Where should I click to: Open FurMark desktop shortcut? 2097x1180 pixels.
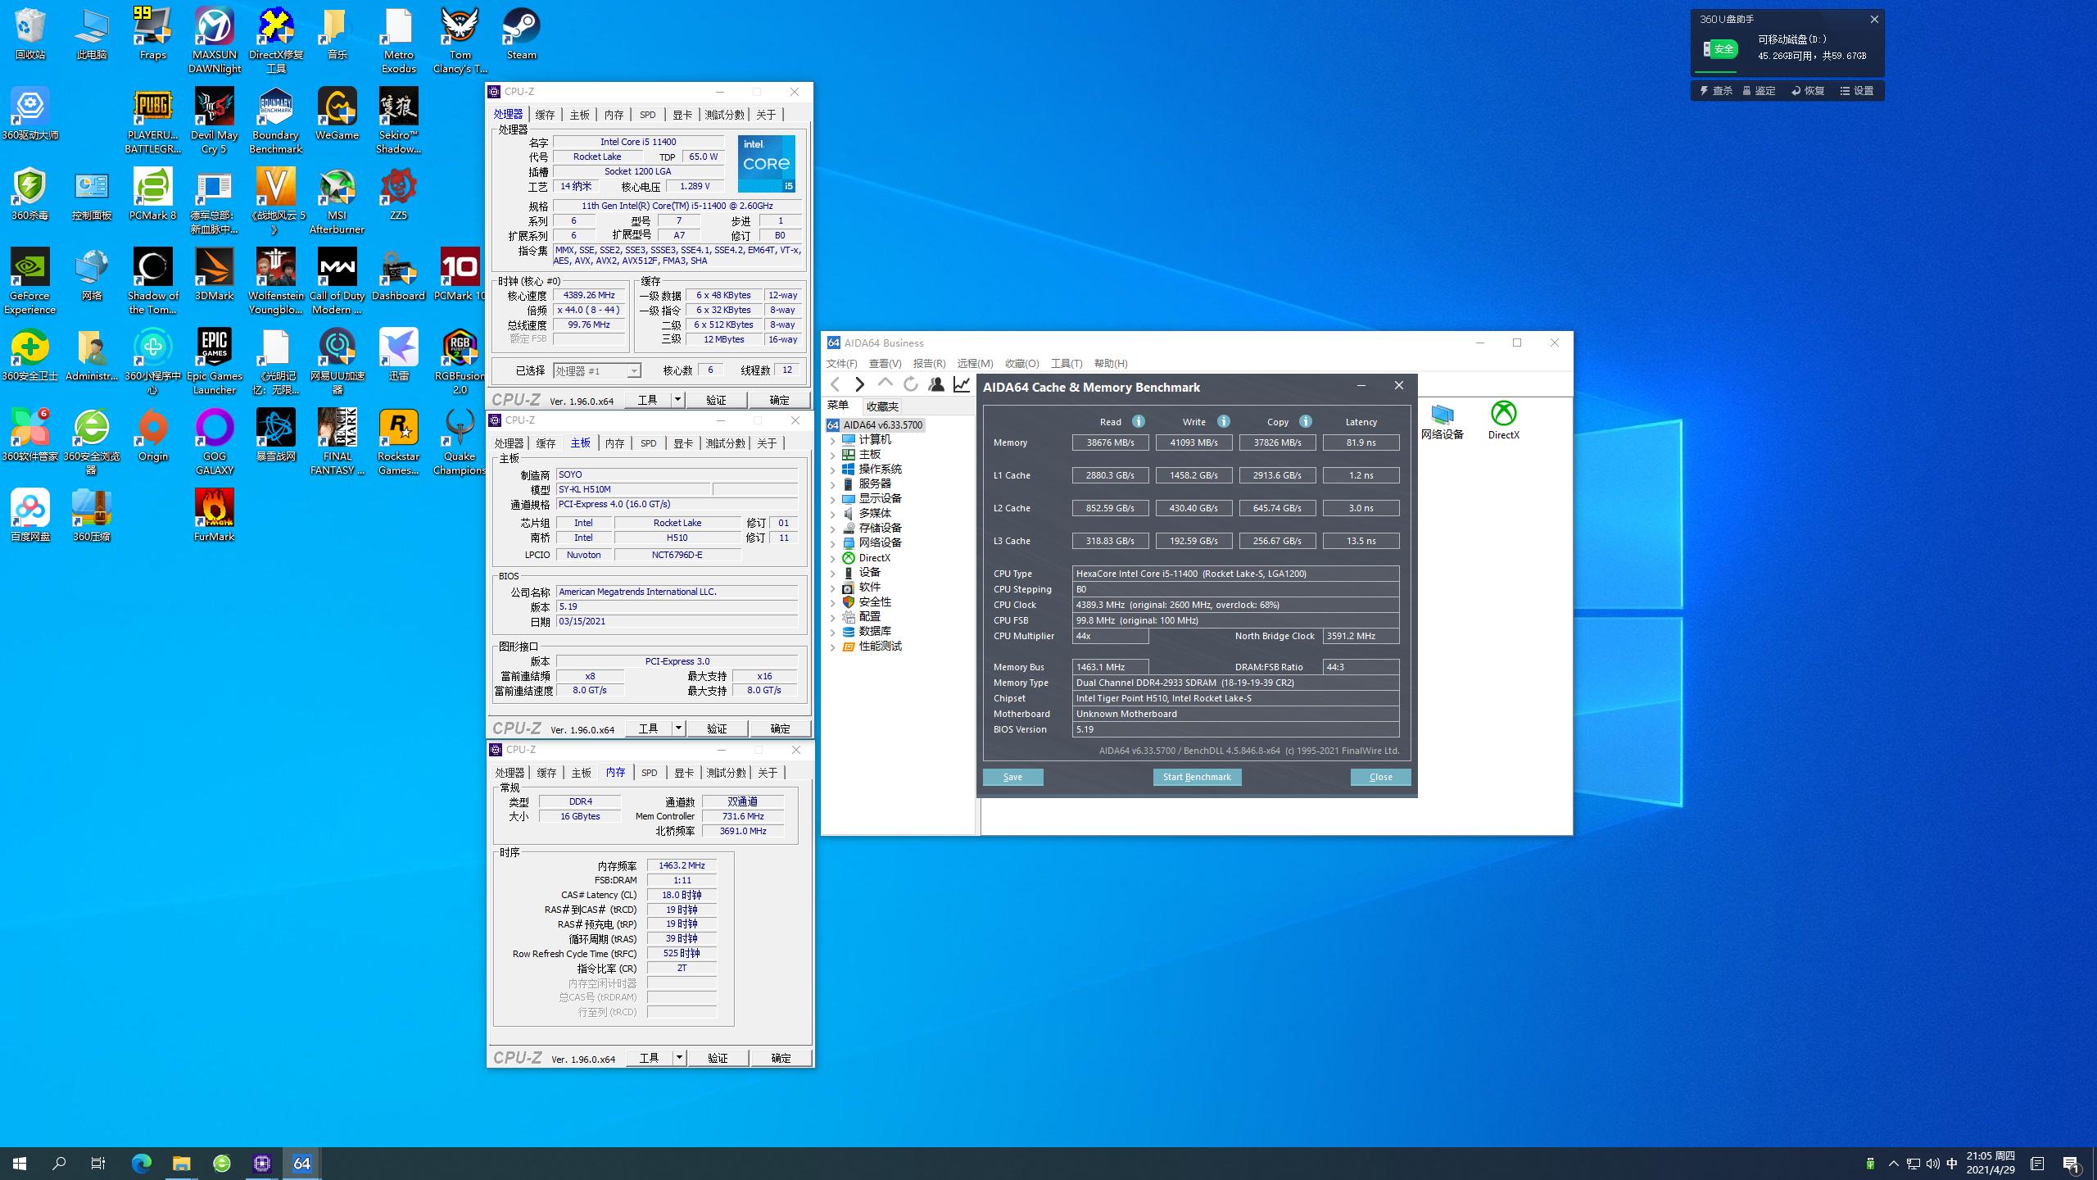[214, 516]
